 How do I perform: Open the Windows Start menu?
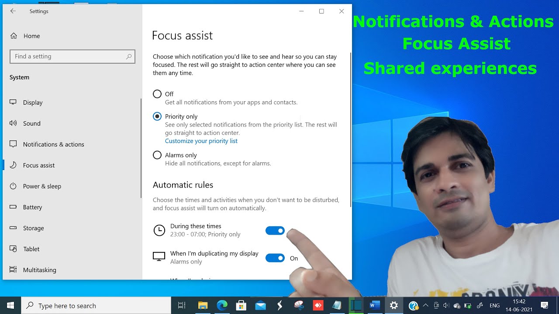click(10, 306)
